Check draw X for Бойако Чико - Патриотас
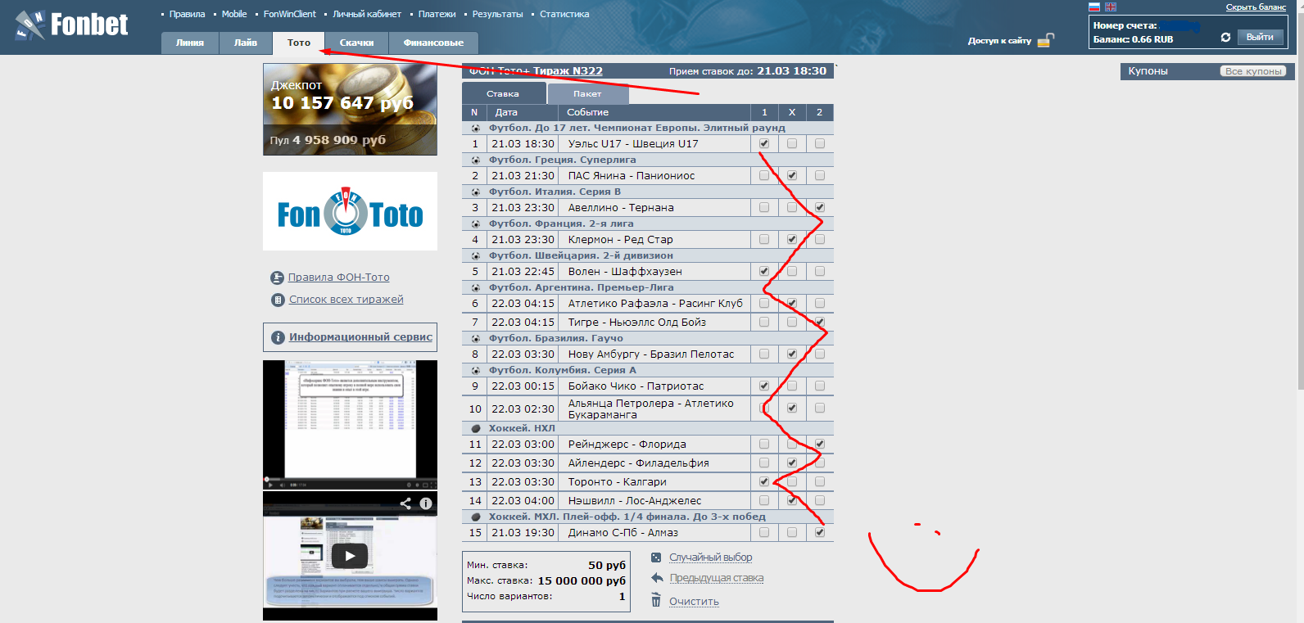Image resolution: width=1304 pixels, height=623 pixels. point(792,386)
